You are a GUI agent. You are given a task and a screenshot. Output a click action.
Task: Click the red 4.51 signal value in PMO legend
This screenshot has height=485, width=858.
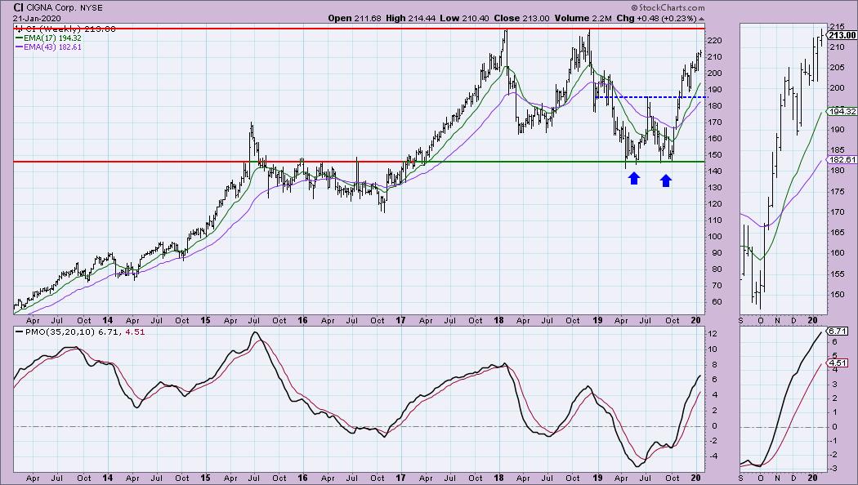pyautogui.click(x=135, y=331)
